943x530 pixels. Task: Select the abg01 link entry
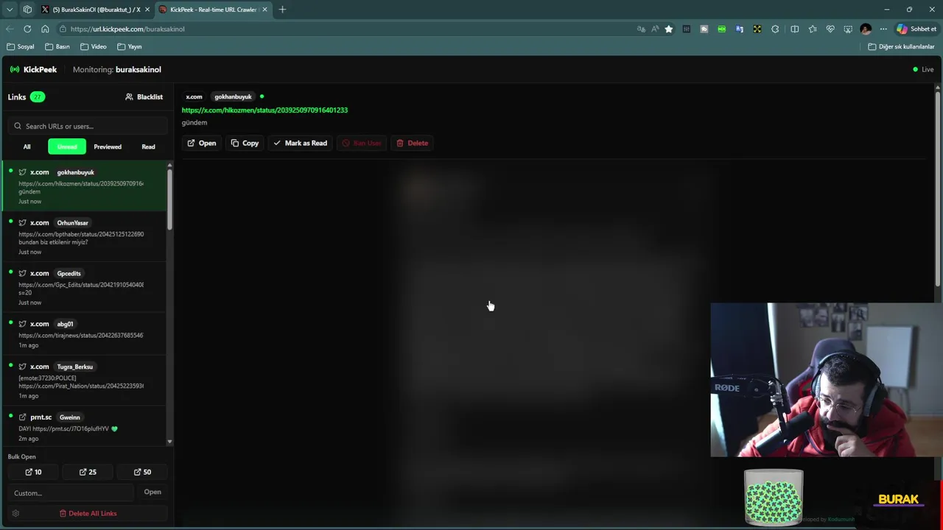coord(84,335)
